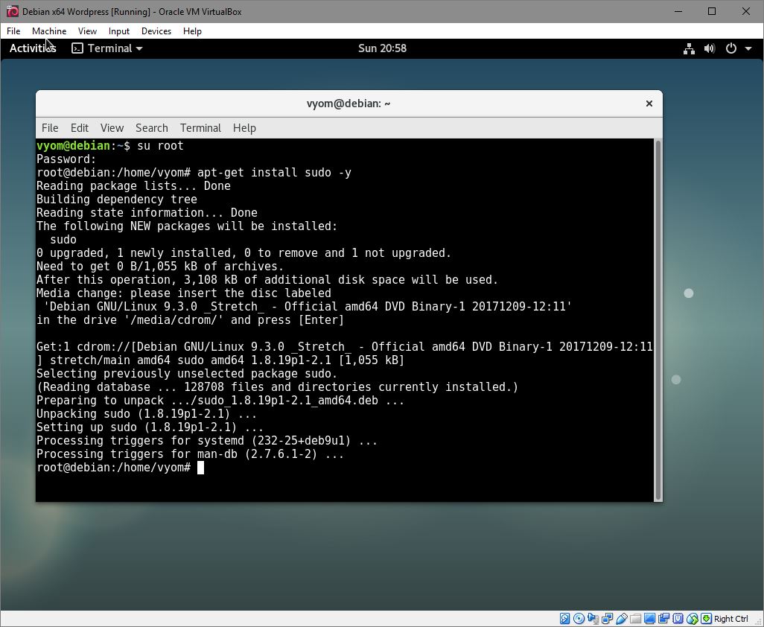
Task: Click the audio status icon in VirtualBox bar
Action: (x=593, y=619)
